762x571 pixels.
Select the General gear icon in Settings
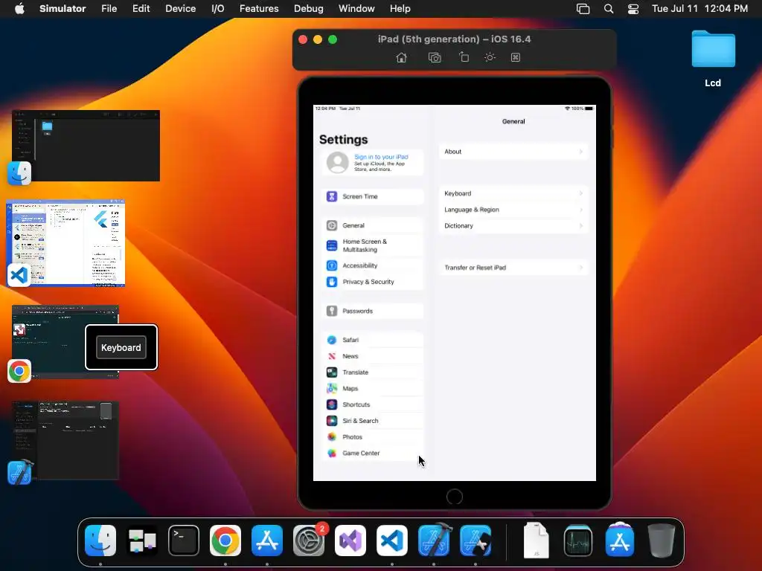332,225
